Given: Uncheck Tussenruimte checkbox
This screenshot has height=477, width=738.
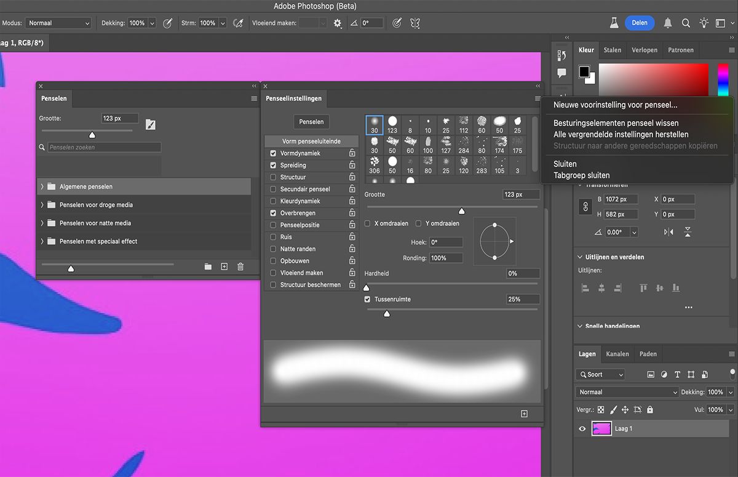Looking at the screenshot, I should coord(368,299).
